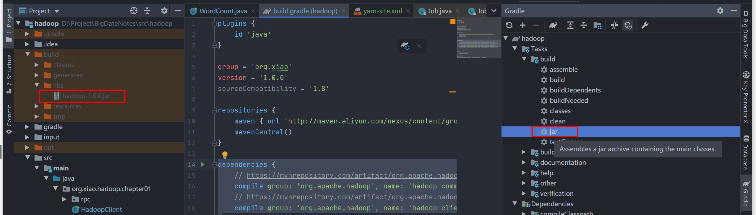Click the Execute Gradle Task elephant icon
The image size is (756, 215).
(x=553, y=25)
